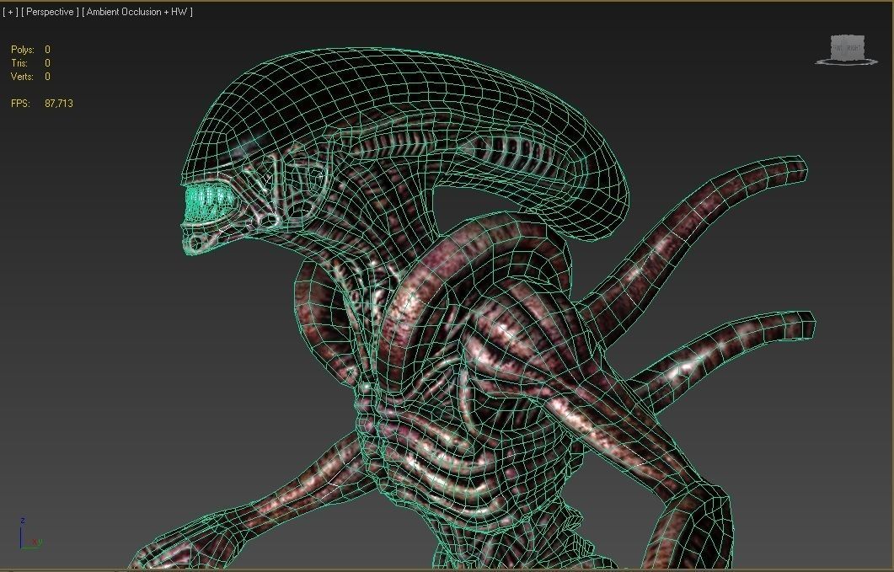Click the XYZ axis tripod gizmo
This screenshot has width=894, height=572.
pos(29,535)
